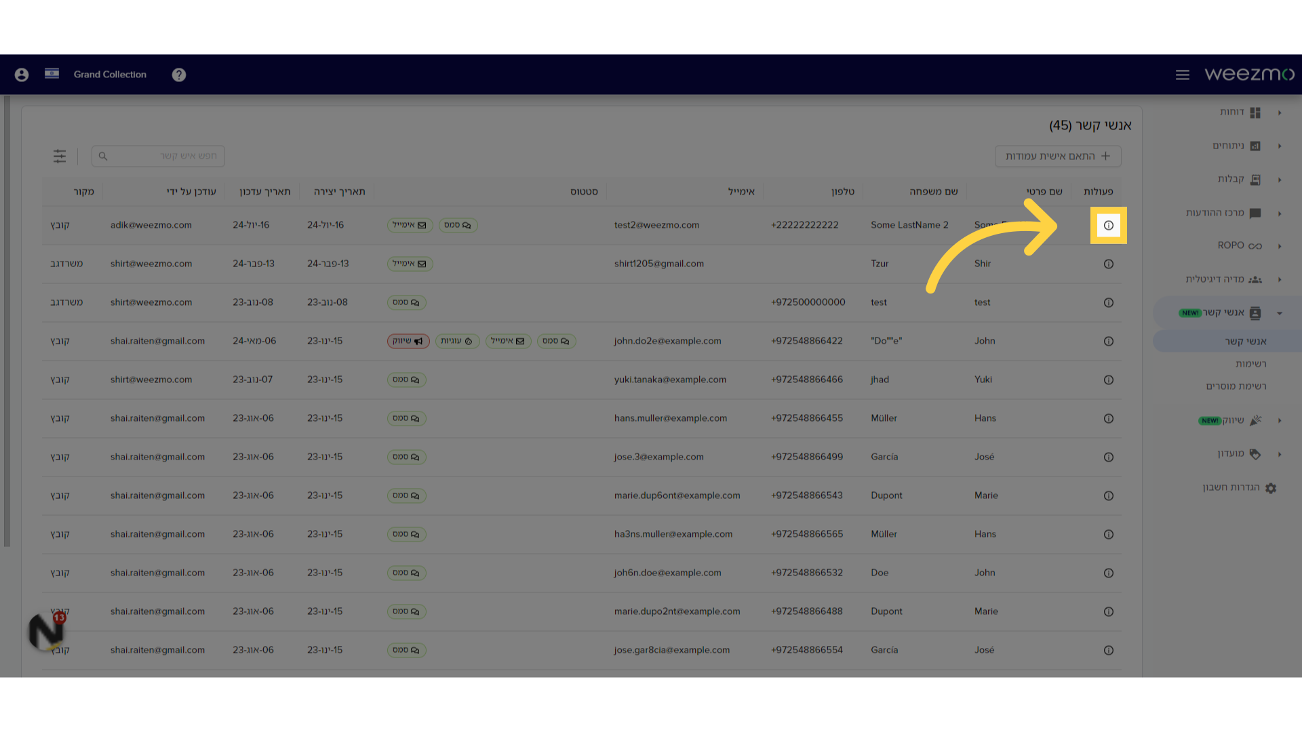Screen dimensions: 1302x732
Task: Open info icon for shirt1205@gmail.com row
Action: click(x=1109, y=264)
